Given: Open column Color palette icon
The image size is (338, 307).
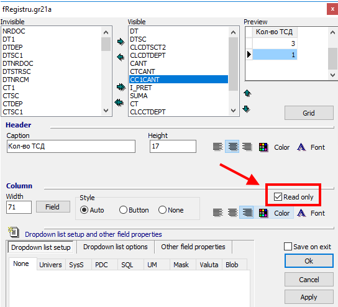Looking at the screenshot, I should point(263,213).
